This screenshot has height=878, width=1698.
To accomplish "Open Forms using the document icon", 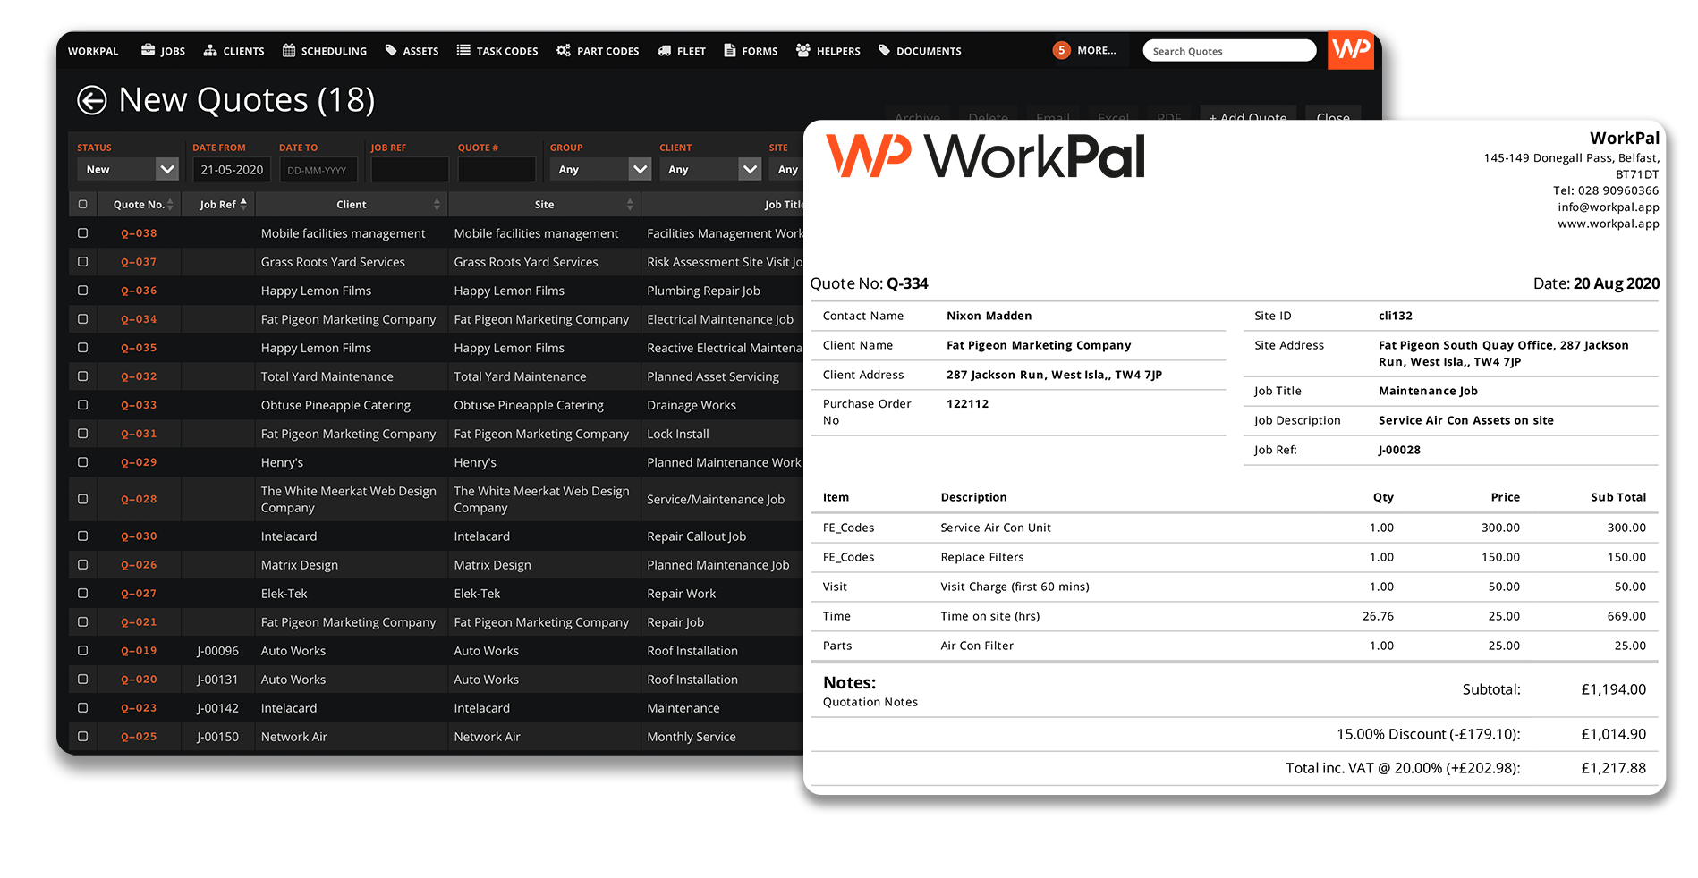I will [x=731, y=50].
